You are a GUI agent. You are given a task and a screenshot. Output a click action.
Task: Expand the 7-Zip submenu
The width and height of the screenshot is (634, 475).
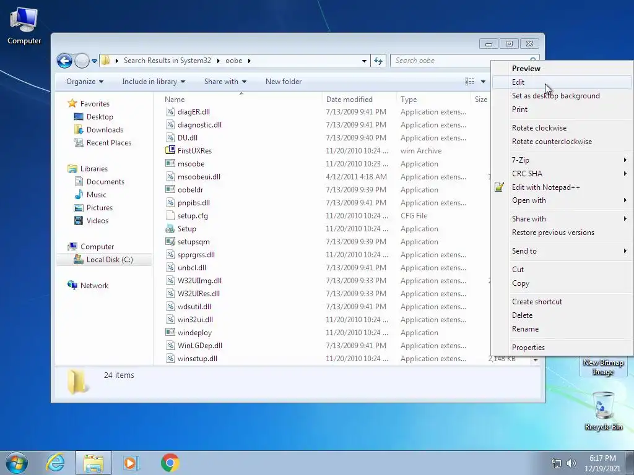pos(562,160)
